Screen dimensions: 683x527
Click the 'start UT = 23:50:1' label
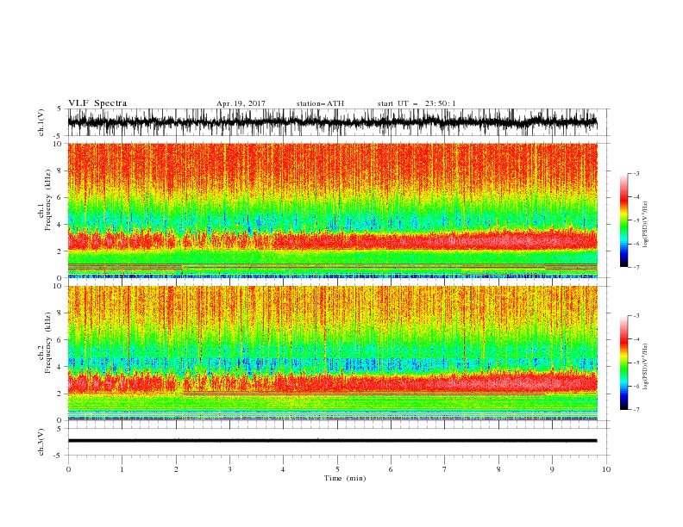tap(417, 103)
